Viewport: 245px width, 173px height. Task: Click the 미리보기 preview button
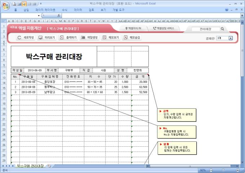[47, 37]
